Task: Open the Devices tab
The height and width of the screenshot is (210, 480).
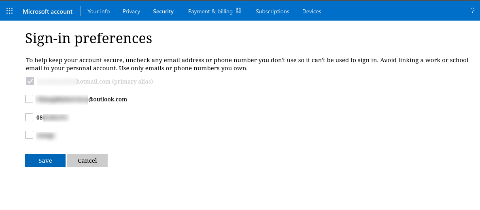Action: [312, 11]
